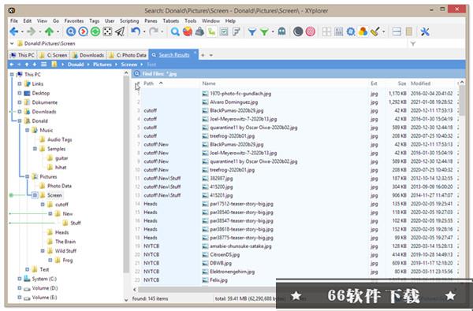Switch to the Downloads tab

[x=88, y=55]
